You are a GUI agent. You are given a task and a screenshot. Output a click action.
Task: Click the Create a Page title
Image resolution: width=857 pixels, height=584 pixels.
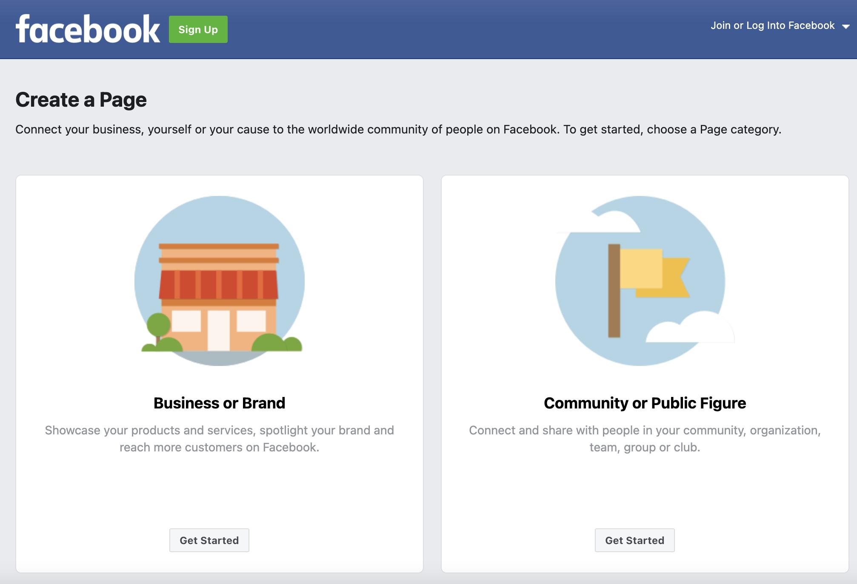pos(81,100)
